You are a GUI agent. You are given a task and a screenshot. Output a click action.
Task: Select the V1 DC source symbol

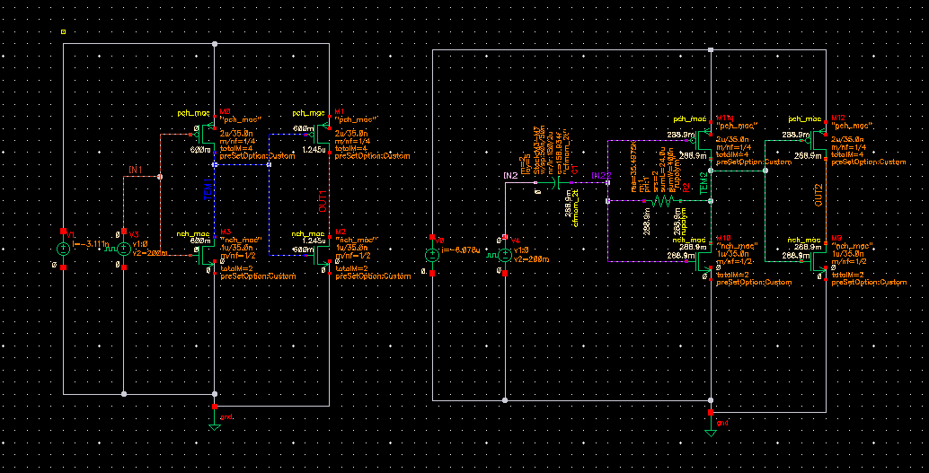[x=64, y=249]
